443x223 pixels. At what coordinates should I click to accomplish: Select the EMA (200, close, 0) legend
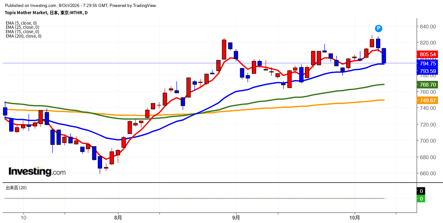click(23, 36)
